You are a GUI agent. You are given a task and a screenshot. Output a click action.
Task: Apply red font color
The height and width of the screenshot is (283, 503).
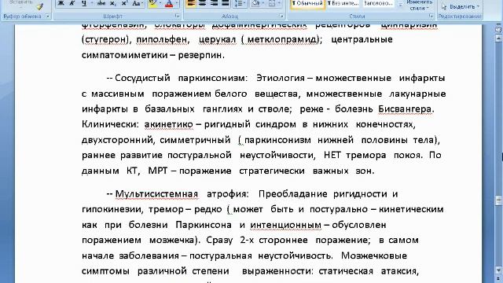[x=169, y=3]
